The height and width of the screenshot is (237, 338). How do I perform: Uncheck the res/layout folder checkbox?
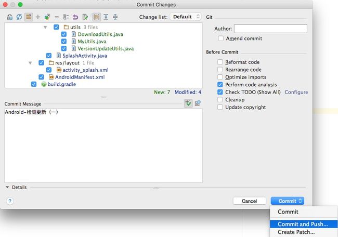pyautogui.click(x=41, y=63)
